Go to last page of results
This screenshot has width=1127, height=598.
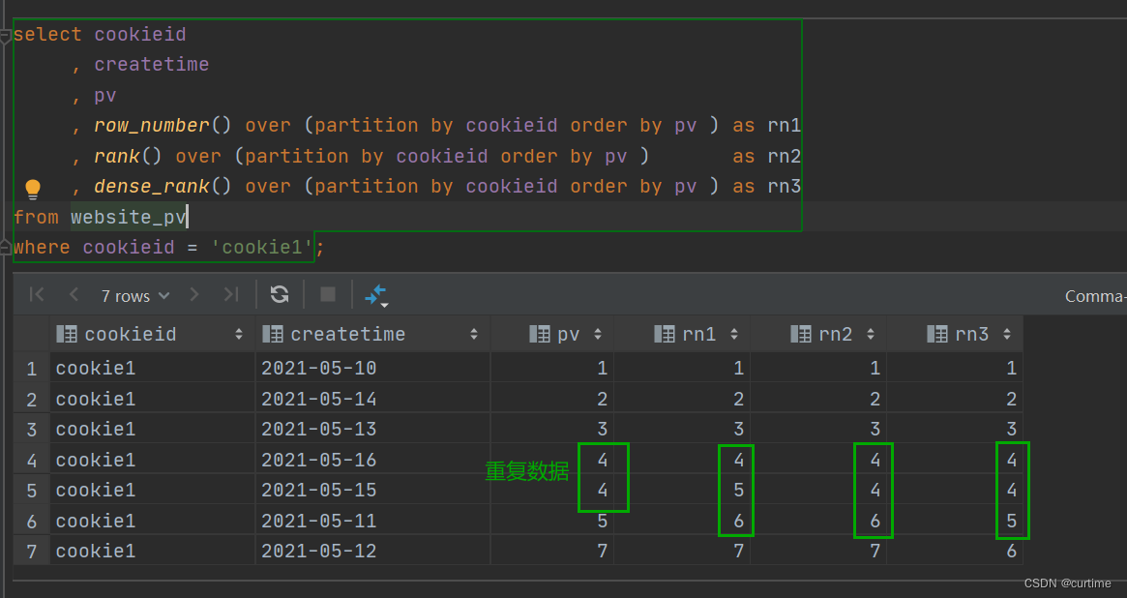(230, 295)
